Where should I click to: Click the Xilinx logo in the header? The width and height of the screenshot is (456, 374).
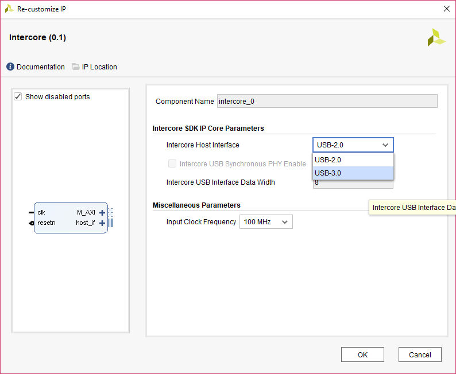[x=436, y=38]
